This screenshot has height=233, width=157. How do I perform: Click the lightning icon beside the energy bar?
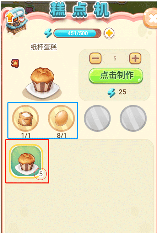pyautogui.click(x=48, y=33)
